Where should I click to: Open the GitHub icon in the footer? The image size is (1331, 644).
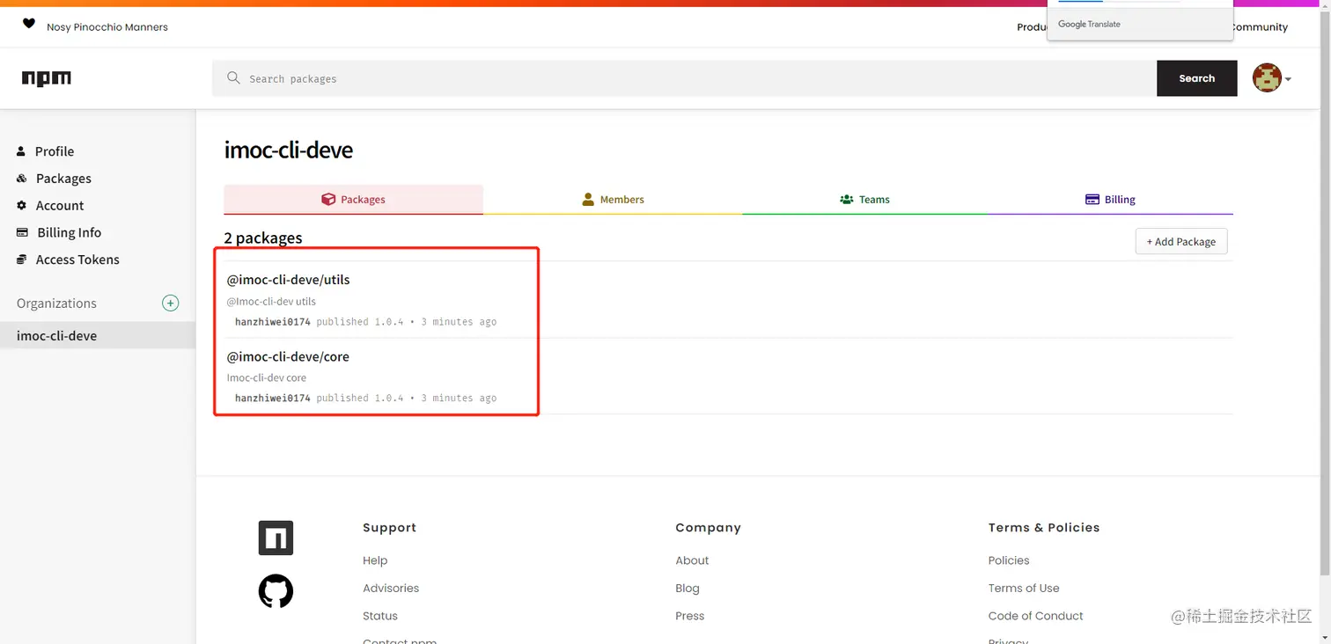click(x=276, y=591)
